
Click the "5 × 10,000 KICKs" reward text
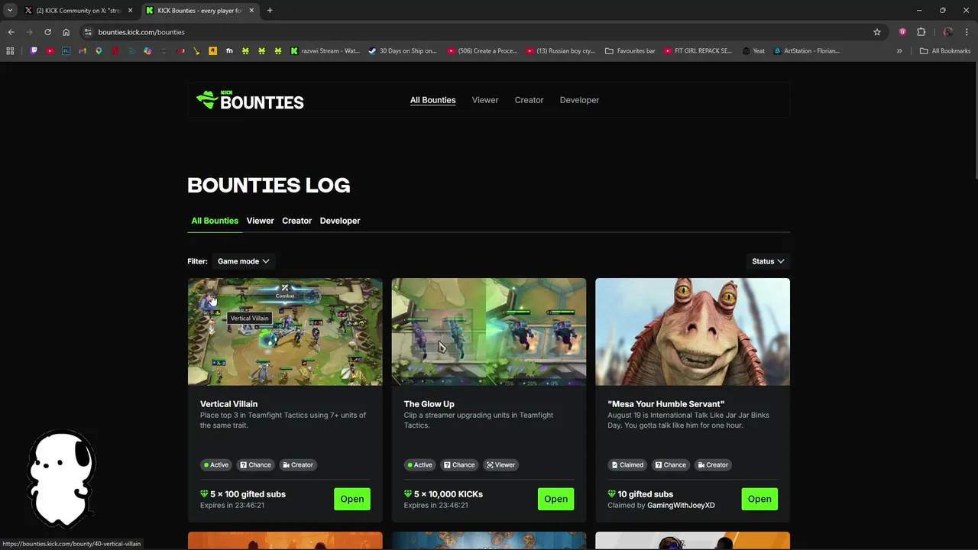point(449,494)
